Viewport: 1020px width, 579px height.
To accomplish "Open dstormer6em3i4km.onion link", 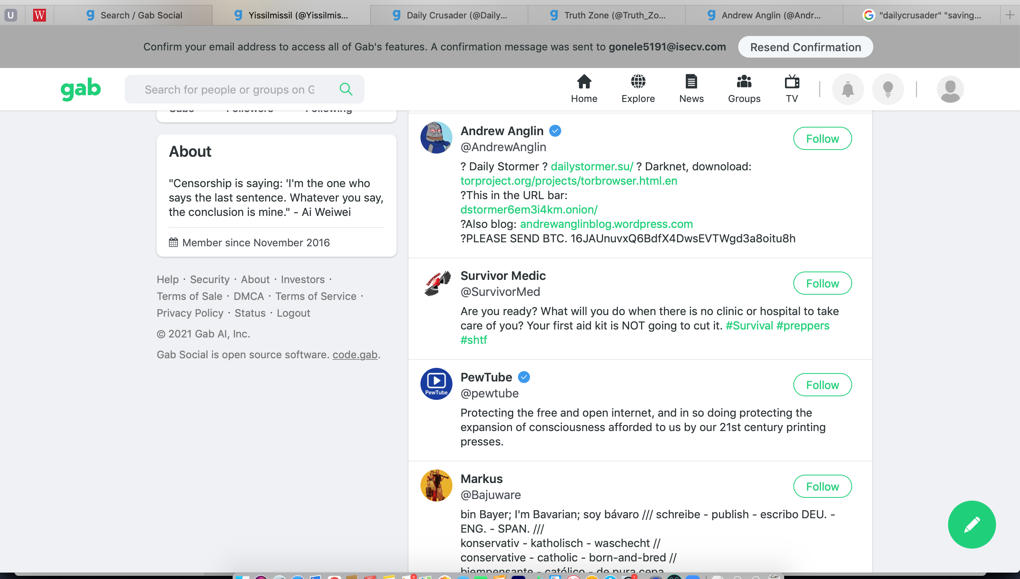I will [x=529, y=210].
